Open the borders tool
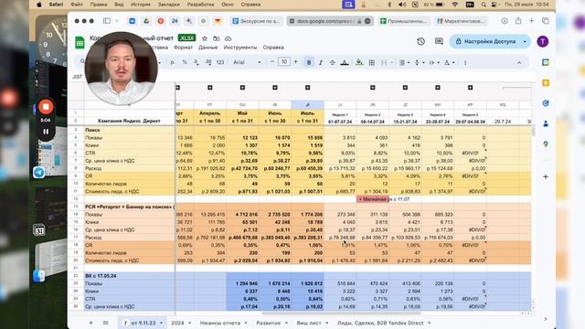 (372, 63)
